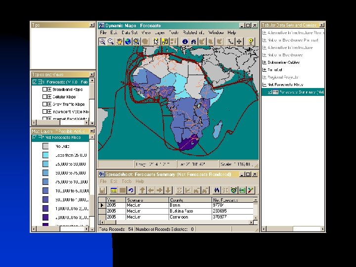Expand the Grey Traffic Kbps node
This screenshot has height=267, width=356.
[x=49, y=104]
